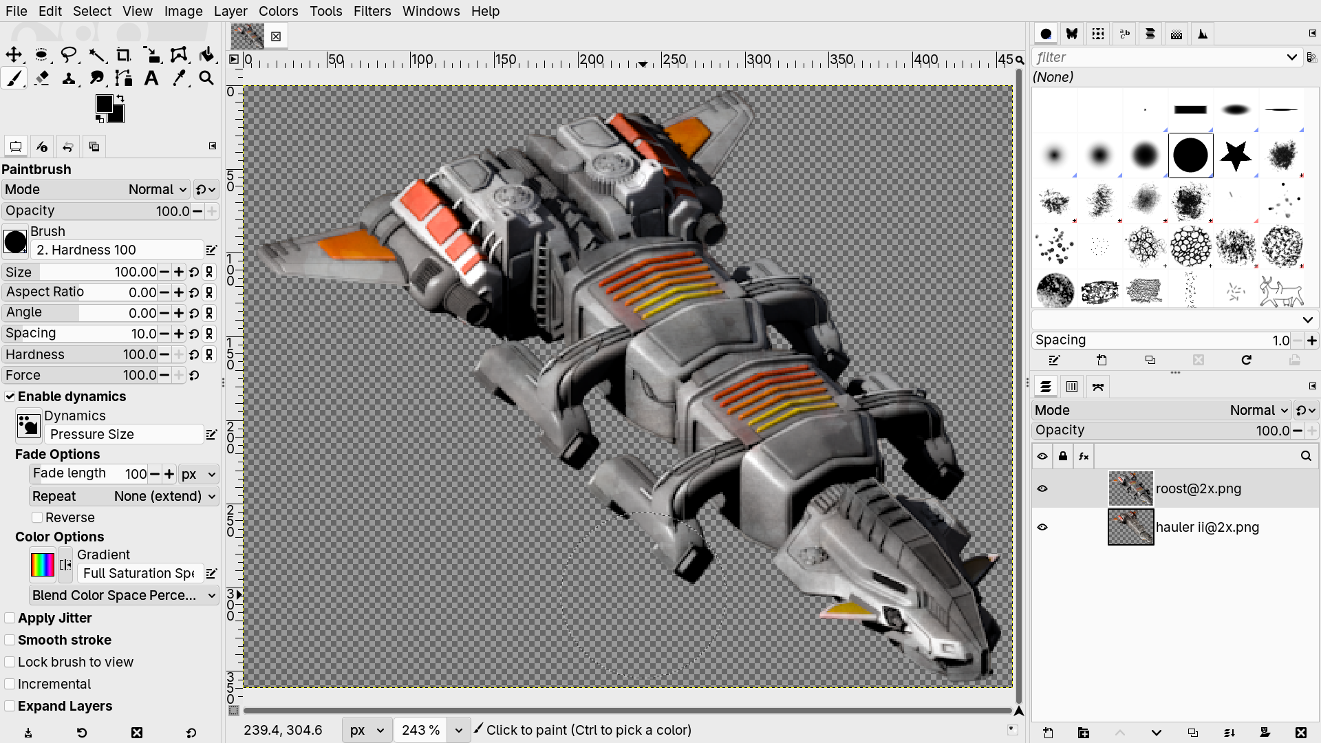Select the Zoom magnifier tool

click(x=206, y=78)
